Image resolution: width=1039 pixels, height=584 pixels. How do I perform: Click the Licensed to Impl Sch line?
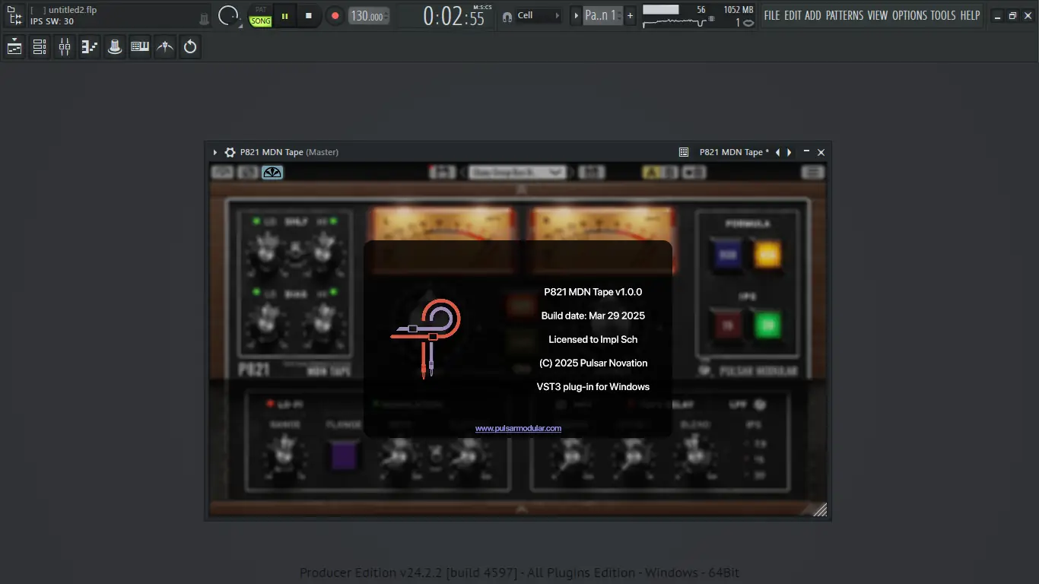point(593,339)
